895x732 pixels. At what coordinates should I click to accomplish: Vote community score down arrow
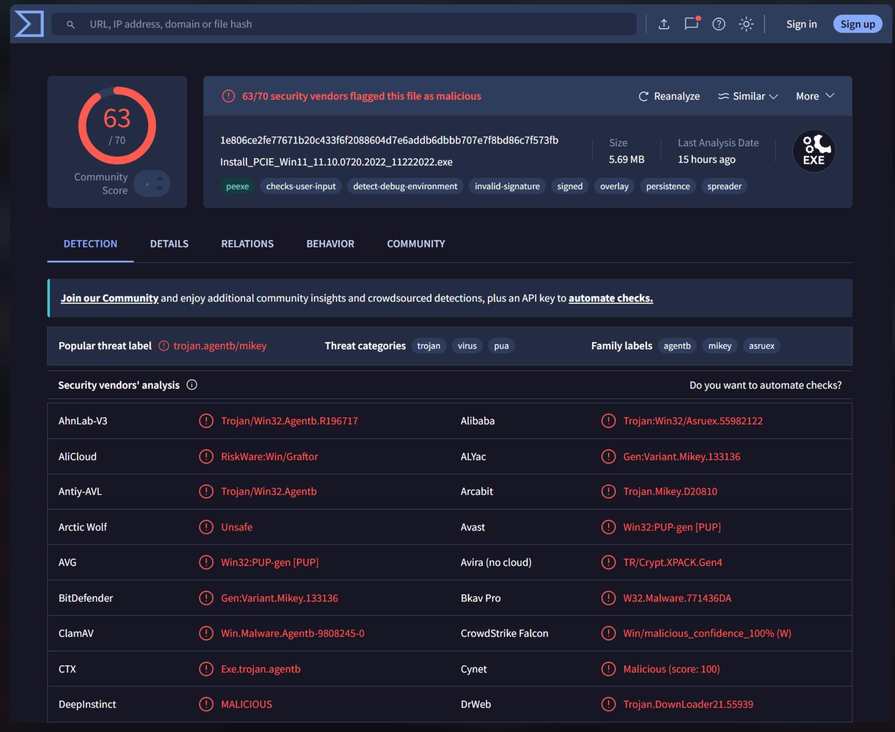pyautogui.click(x=160, y=188)
